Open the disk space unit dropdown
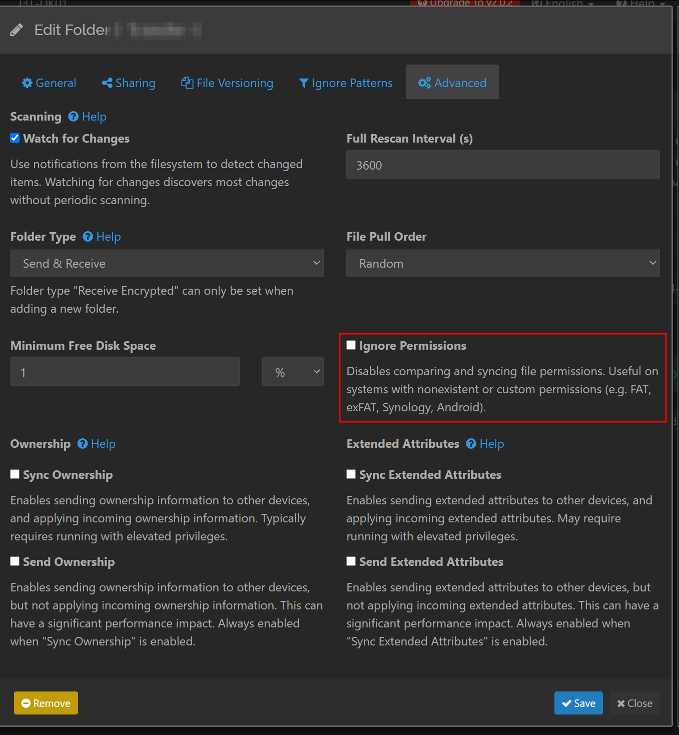 click(x=293, y=372)
